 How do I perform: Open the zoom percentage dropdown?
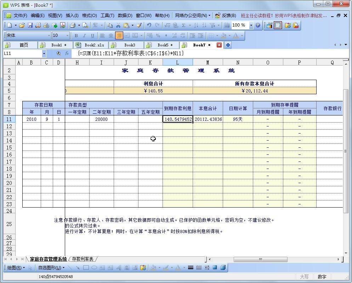coord(251,26)
